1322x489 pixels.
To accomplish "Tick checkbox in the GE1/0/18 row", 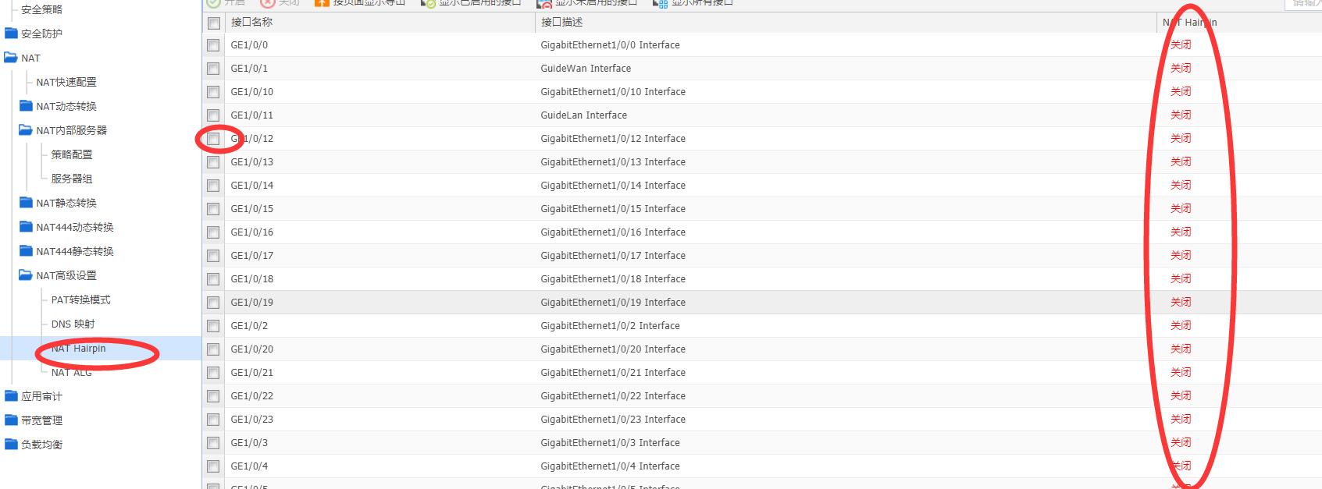I will (213, 279).
